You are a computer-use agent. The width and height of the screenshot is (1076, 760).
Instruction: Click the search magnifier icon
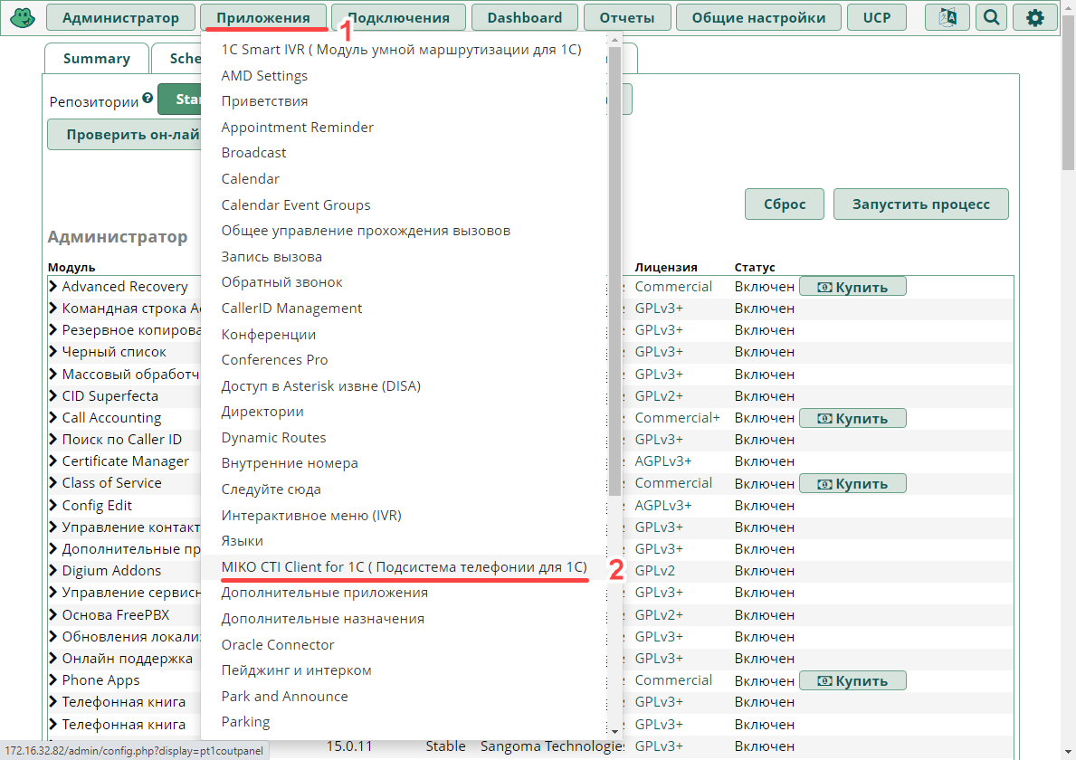coord(993,17)
